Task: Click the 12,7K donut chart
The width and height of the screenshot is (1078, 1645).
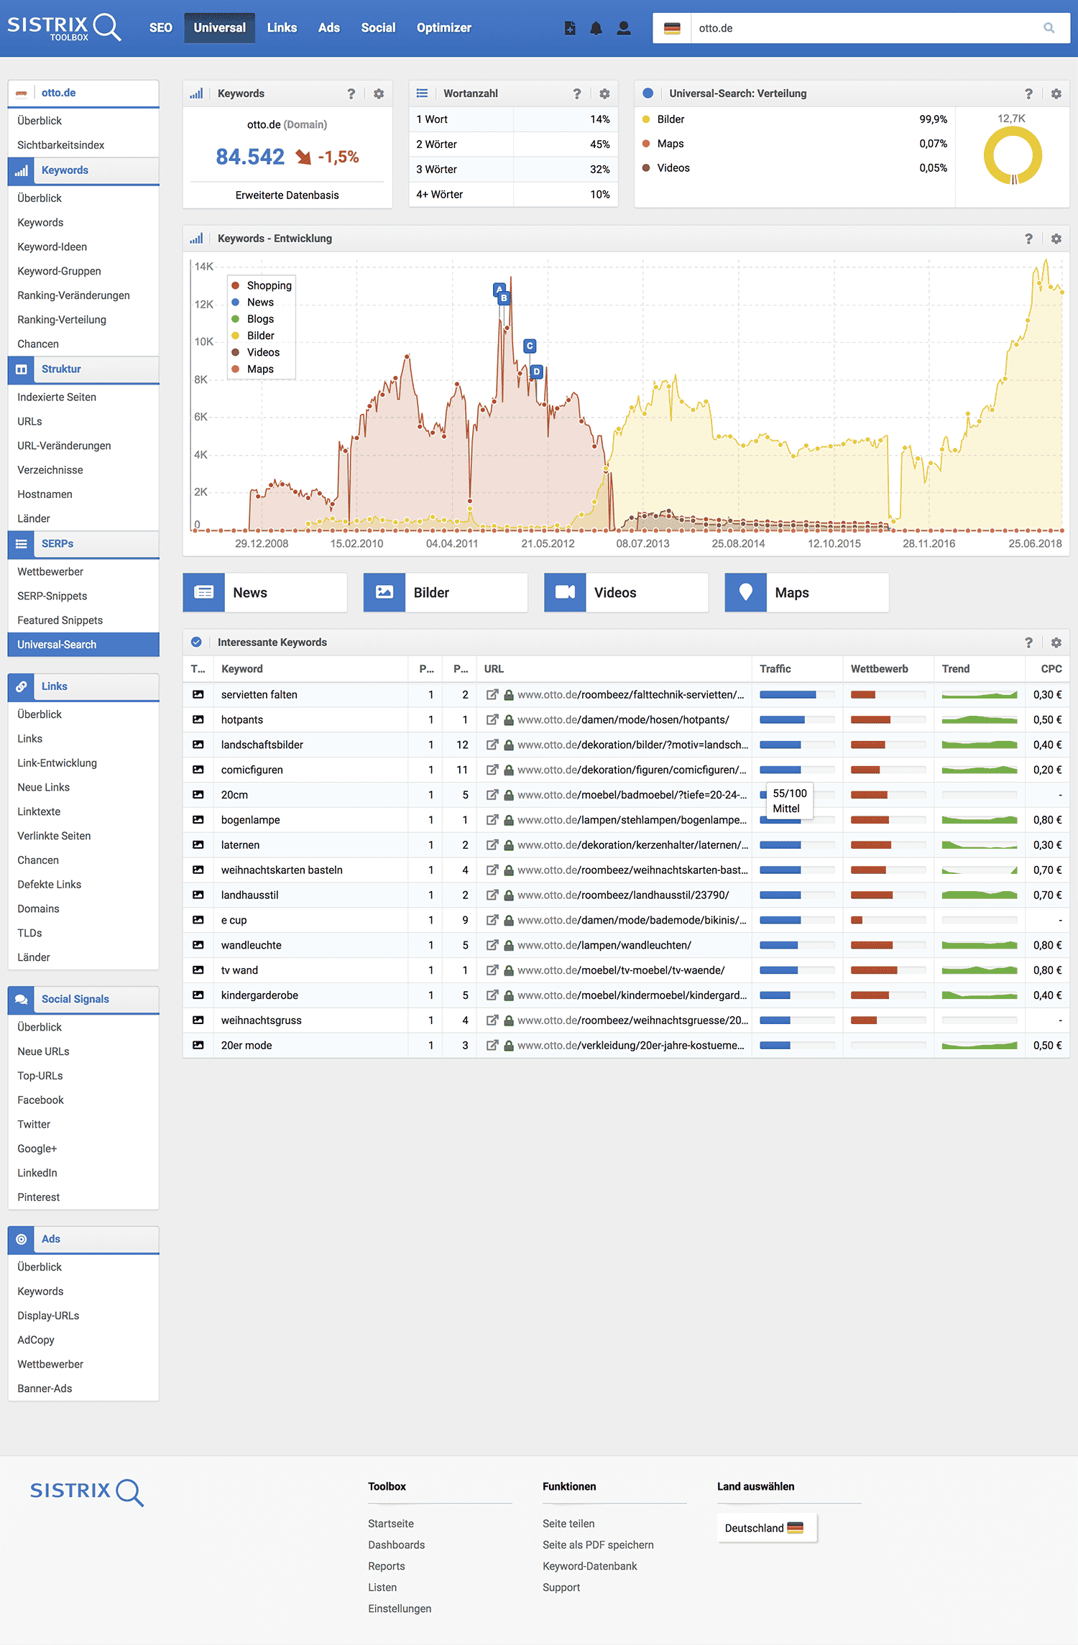Action: pos(1013,155)
